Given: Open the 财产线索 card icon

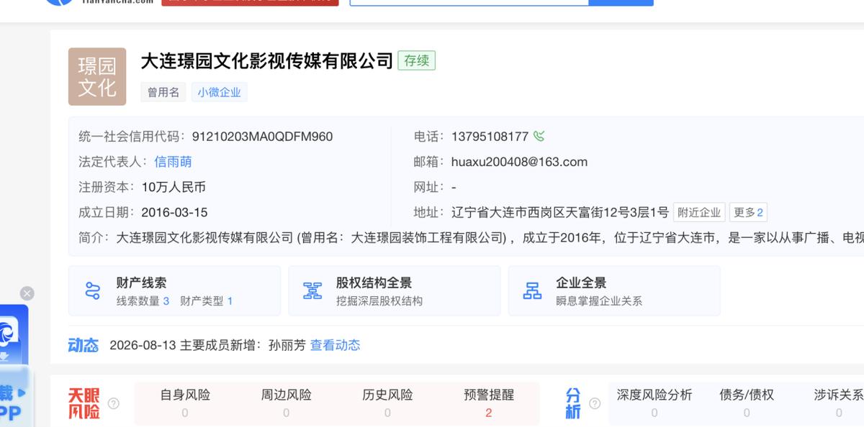Looking at the screenshot, I should (x=92, y=290).
